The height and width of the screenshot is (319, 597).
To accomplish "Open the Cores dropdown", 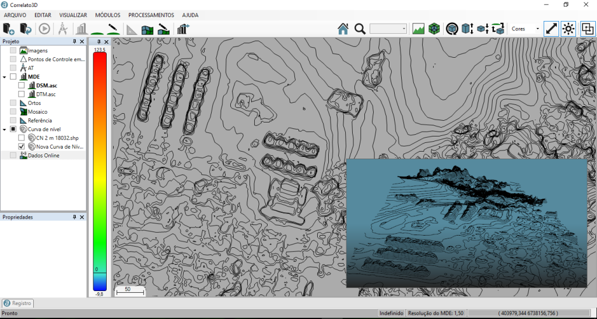I will click(525, 29).
